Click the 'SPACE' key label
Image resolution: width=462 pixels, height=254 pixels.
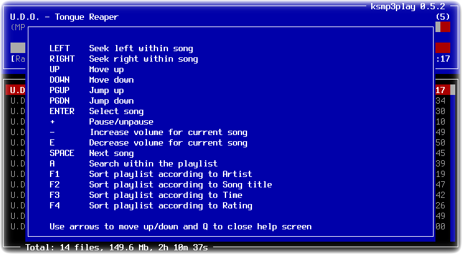tap(62, 153)
